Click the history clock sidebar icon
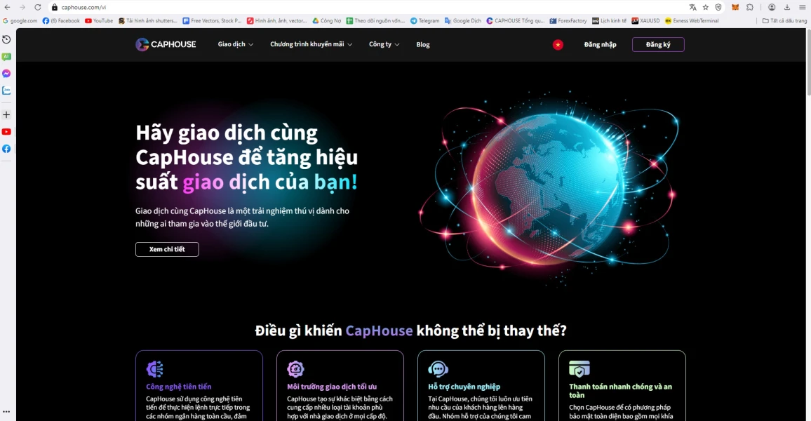 6,39
